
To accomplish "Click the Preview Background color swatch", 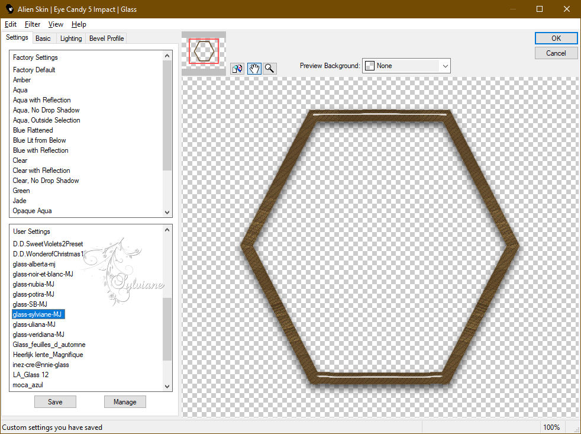I will point(369,66).
